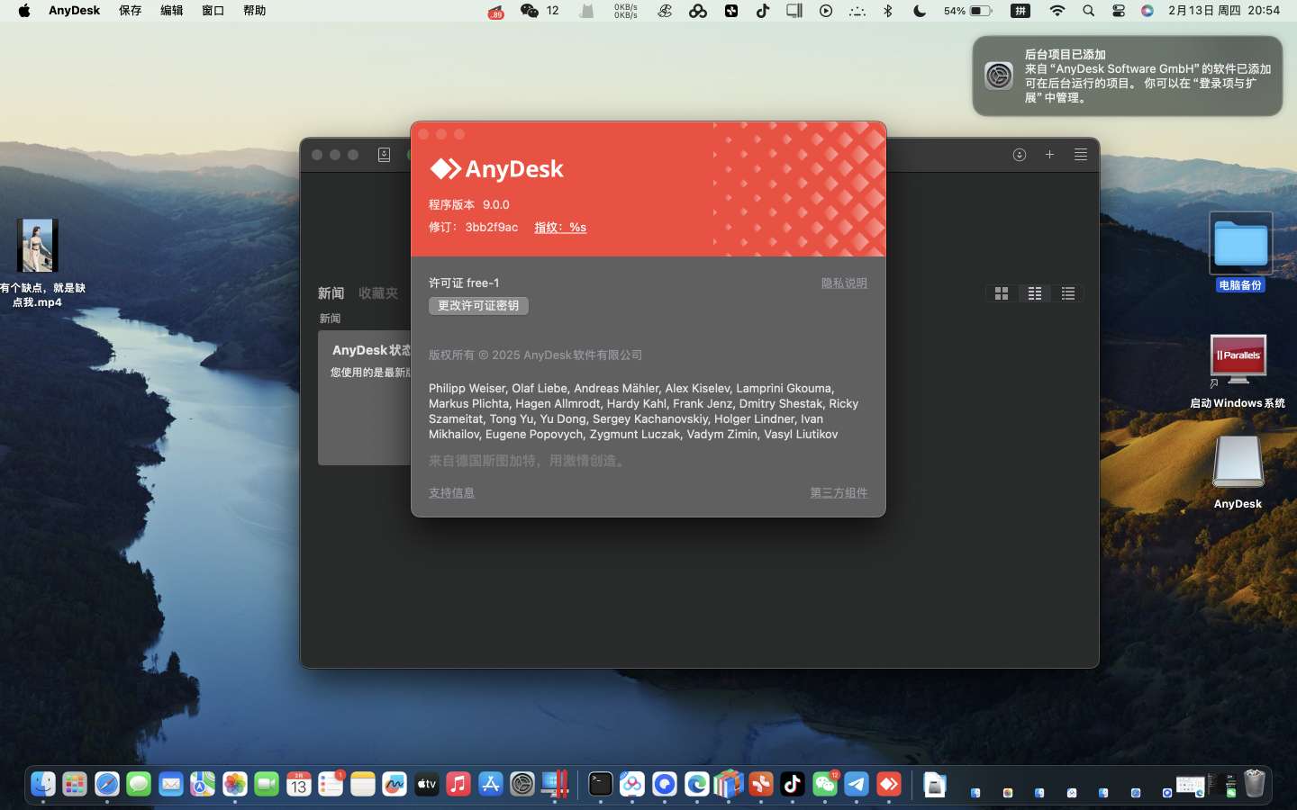Image resolution: width=1297 pixels, height=810 pixels.
Task: Open App Store from the Dock
Action: [491, 785]
